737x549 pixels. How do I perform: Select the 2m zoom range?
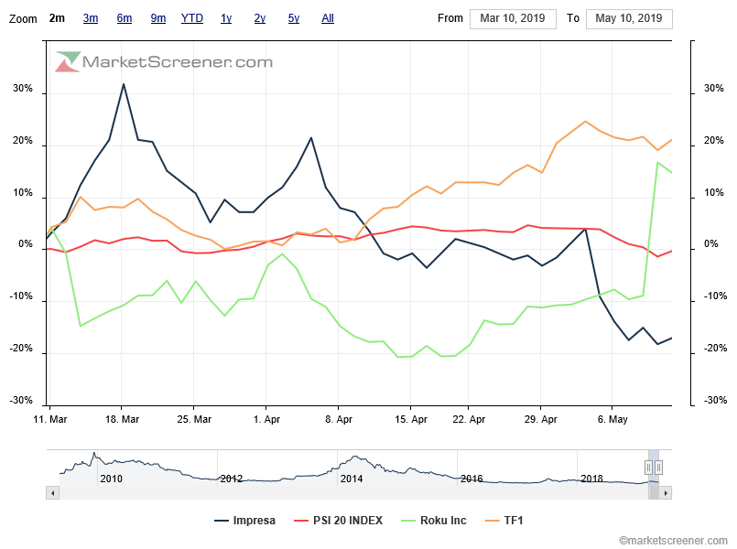[x=57, y=18]
